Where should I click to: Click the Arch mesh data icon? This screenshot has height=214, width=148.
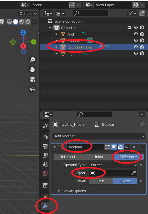(x=85, y=34)
